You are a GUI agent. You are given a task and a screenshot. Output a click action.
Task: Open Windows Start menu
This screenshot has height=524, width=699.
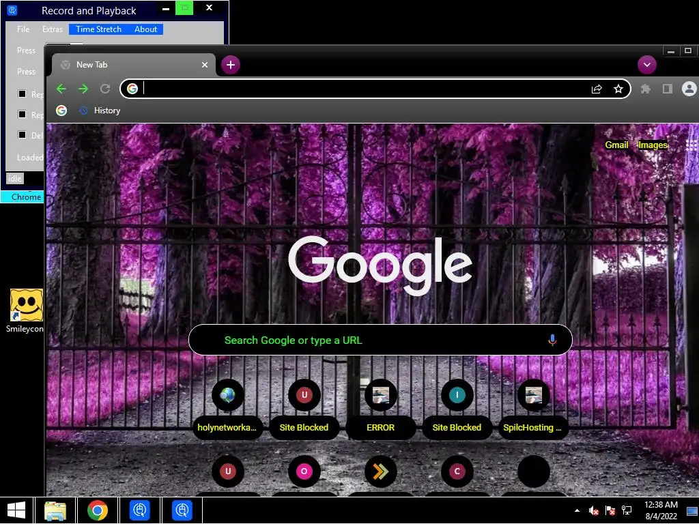[16, 510]
